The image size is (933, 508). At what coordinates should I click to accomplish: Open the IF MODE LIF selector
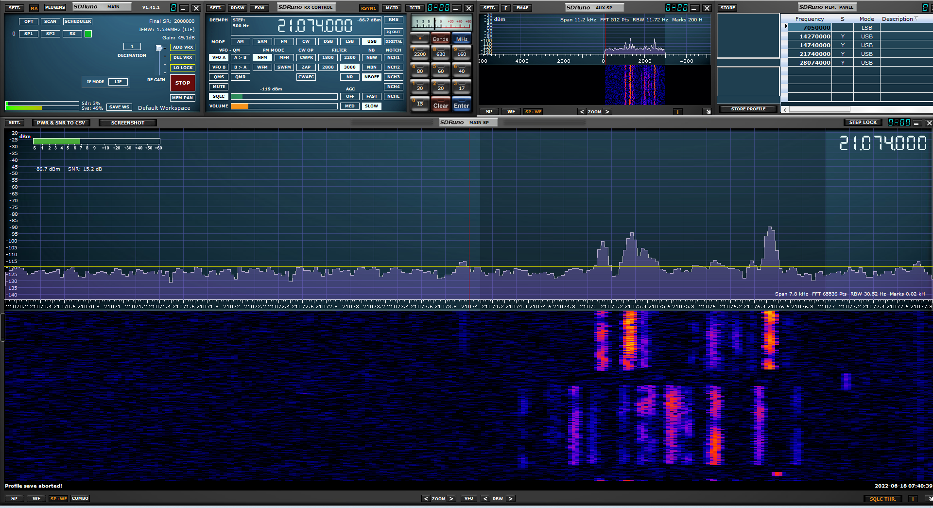(118, 82)
